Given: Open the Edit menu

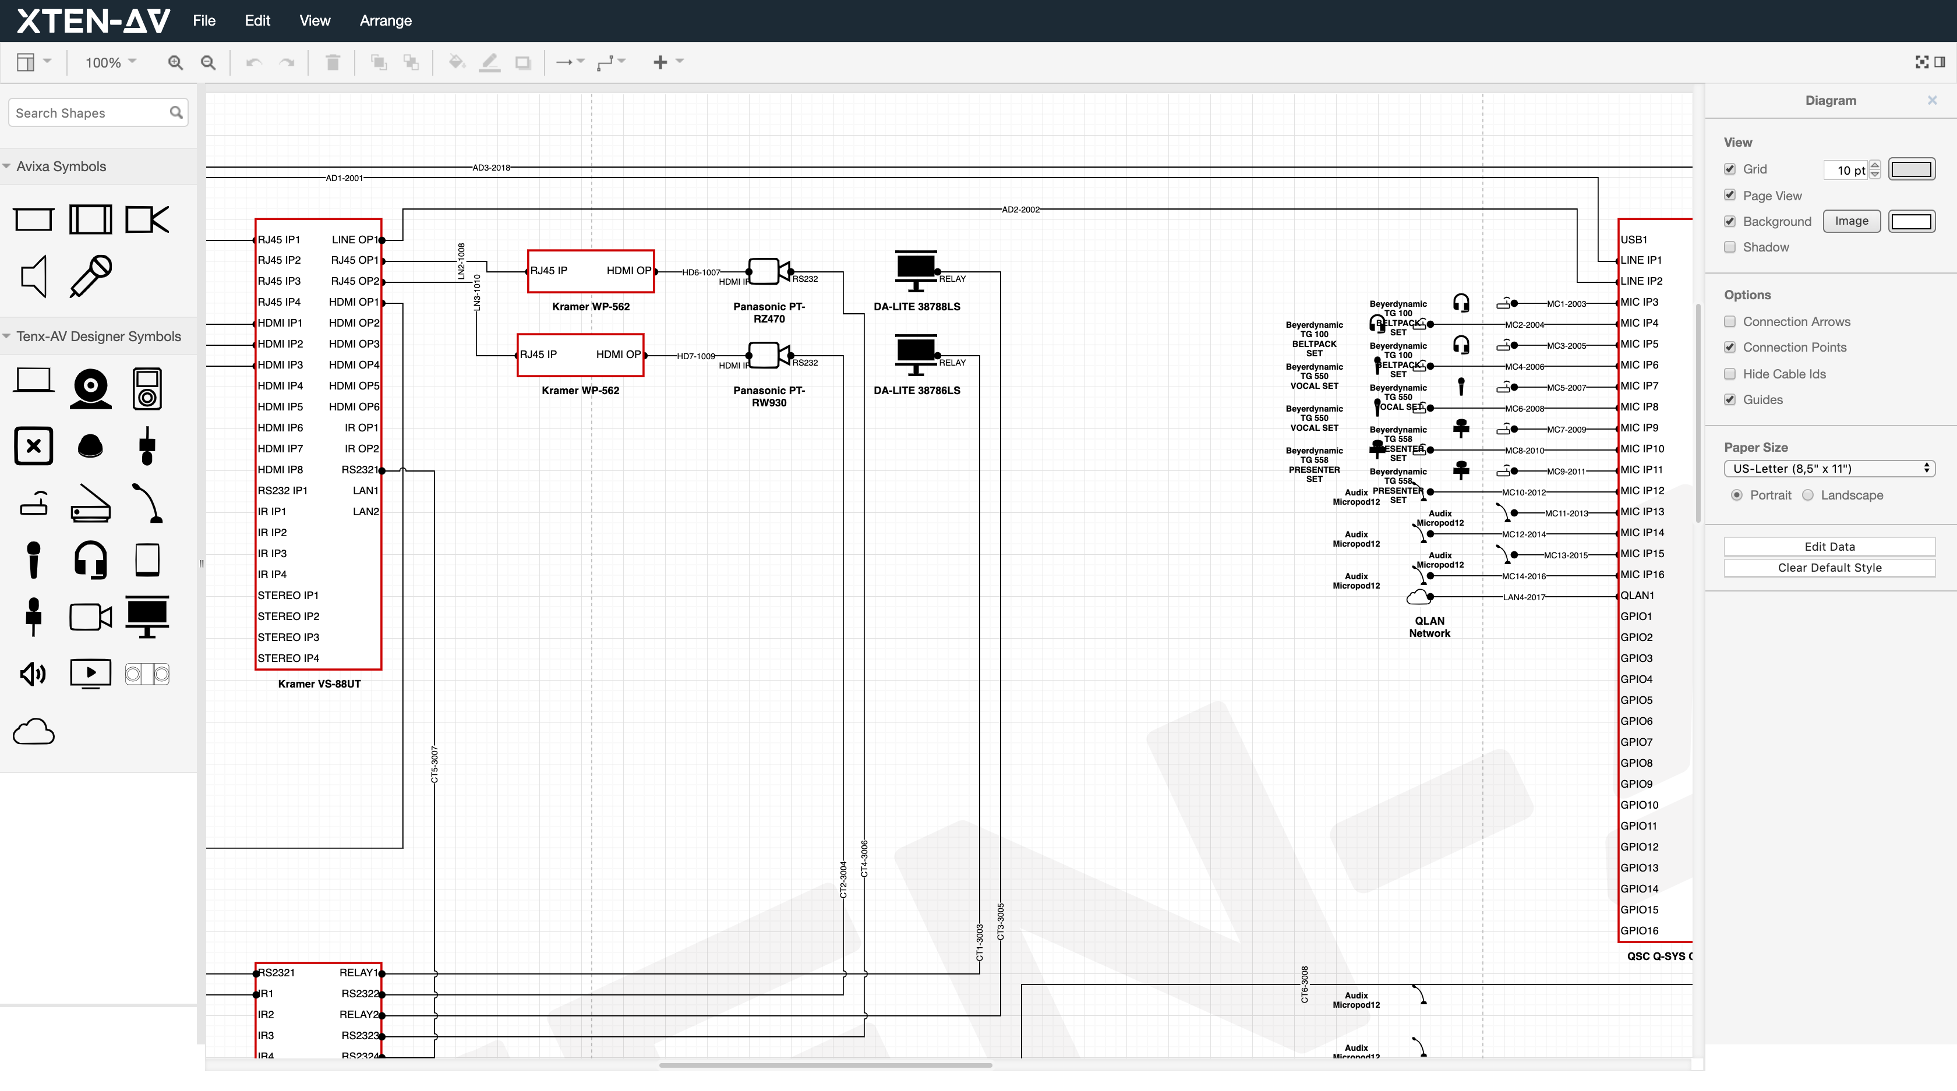Looking at the screenshot, I should tap(257, 20).
